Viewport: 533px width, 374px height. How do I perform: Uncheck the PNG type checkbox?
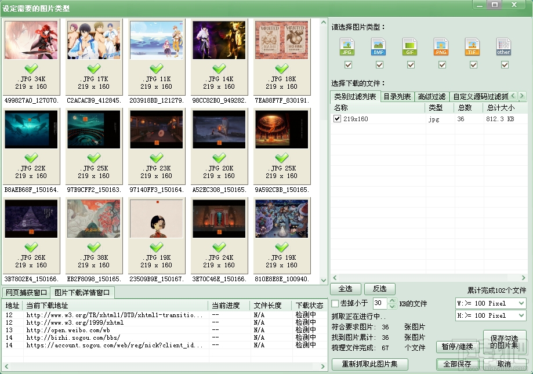[x=441, y=64]
